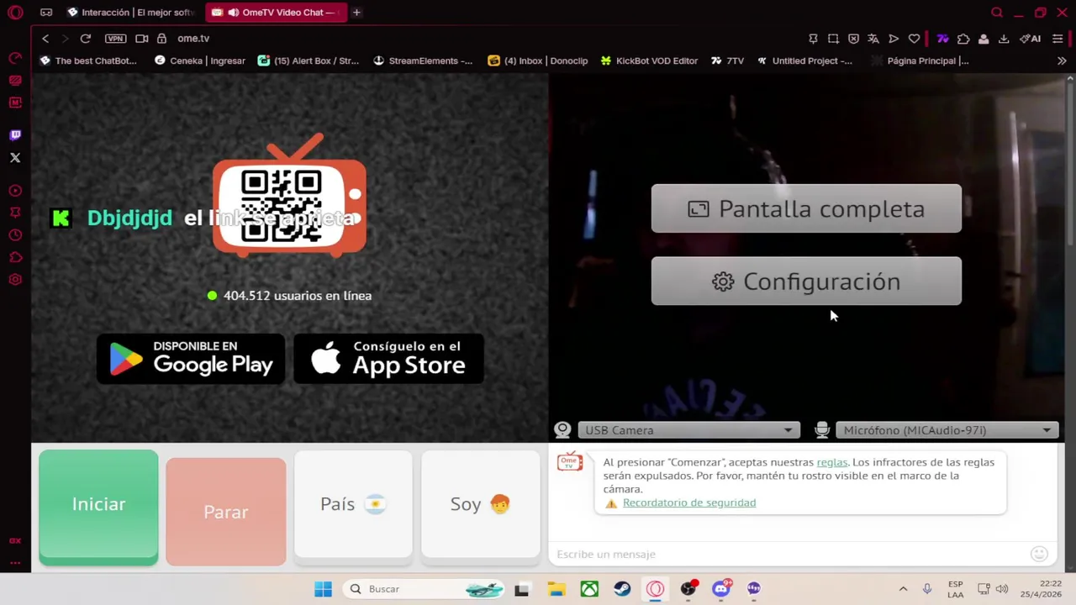The height and width of the screenshot is (605, 1076).
Task: Open Página Principal bookmark
Action: [x=920, y=60]
